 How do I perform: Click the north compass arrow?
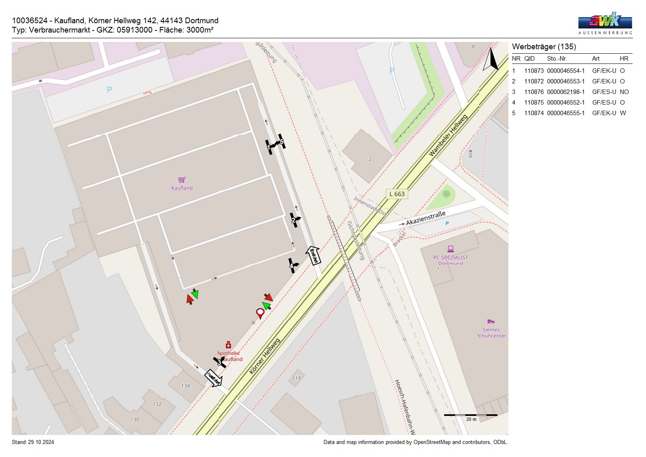pos(492,60)
